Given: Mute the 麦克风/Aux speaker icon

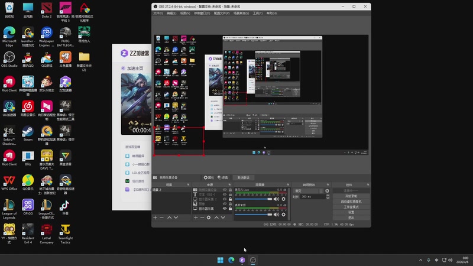Looking at the screenshot, I should coord(276,199).
